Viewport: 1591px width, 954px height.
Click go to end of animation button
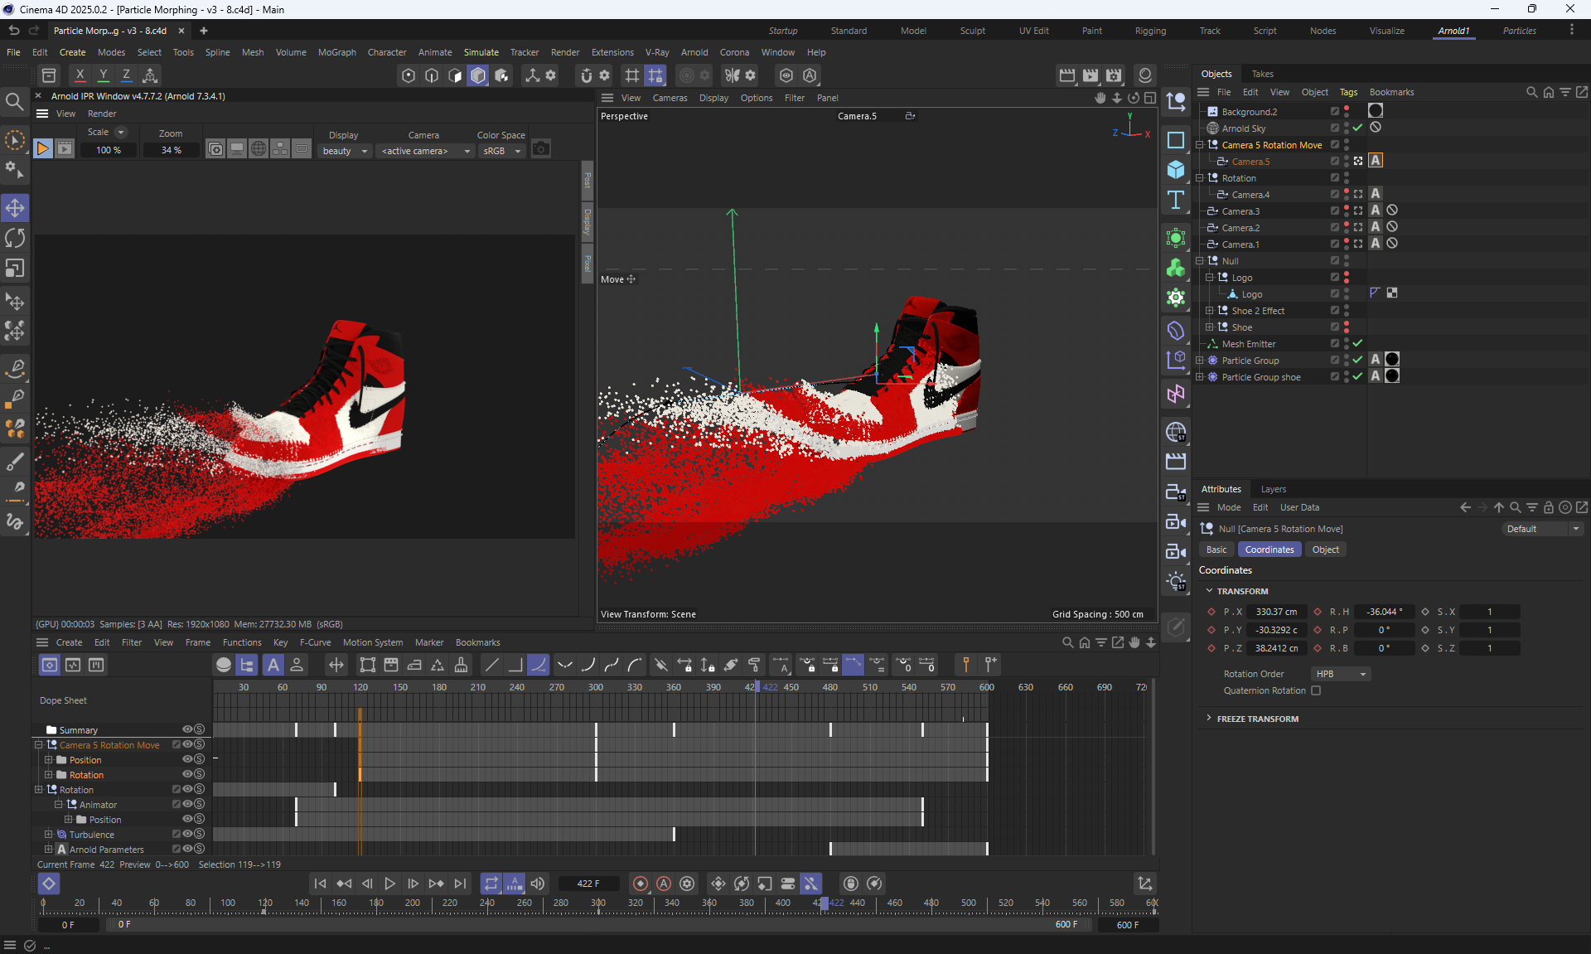461,884
